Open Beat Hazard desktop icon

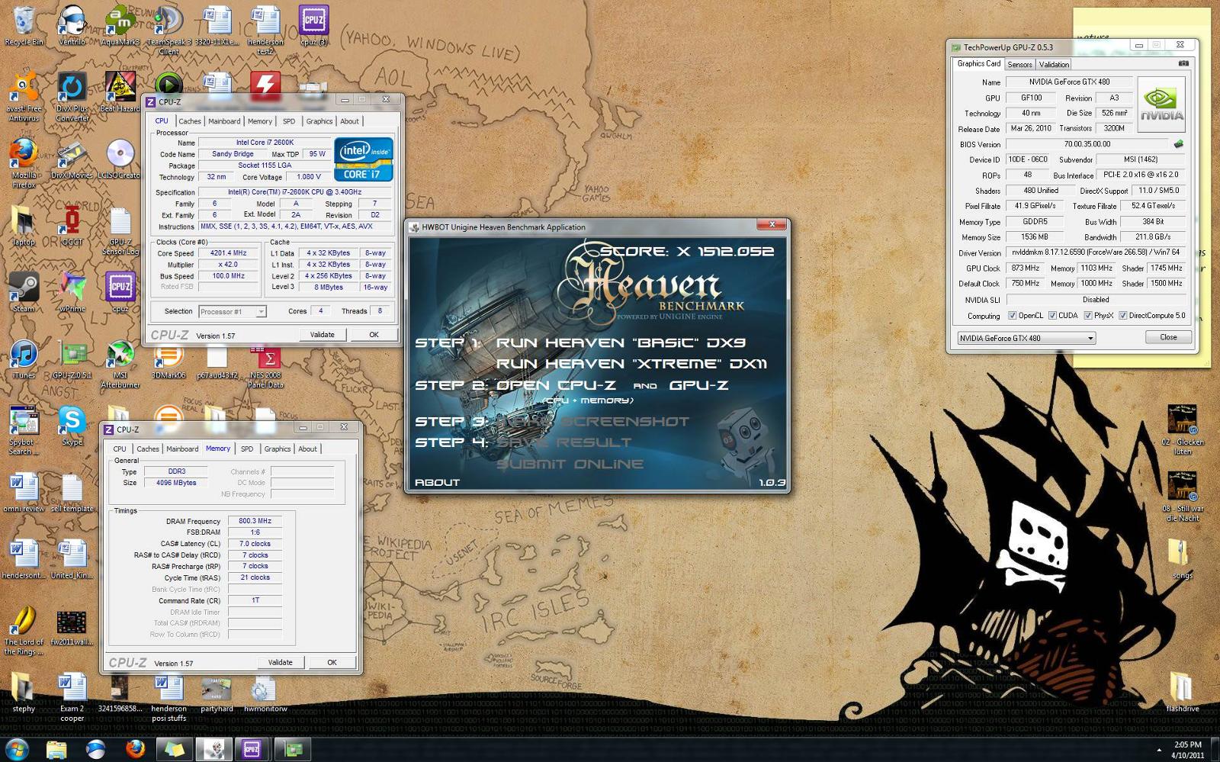point(120,92)
